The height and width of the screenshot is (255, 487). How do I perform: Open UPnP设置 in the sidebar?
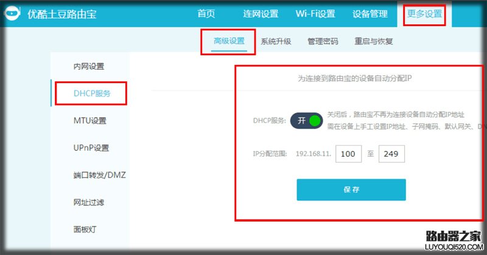pos(91,148)
